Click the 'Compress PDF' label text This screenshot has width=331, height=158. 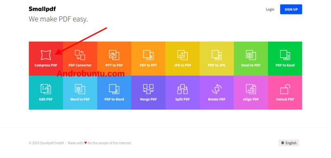click(x=46, y=65)
